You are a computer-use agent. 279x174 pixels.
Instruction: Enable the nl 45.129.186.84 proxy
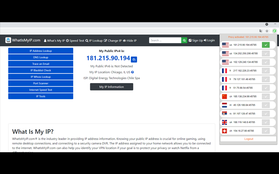265,105
